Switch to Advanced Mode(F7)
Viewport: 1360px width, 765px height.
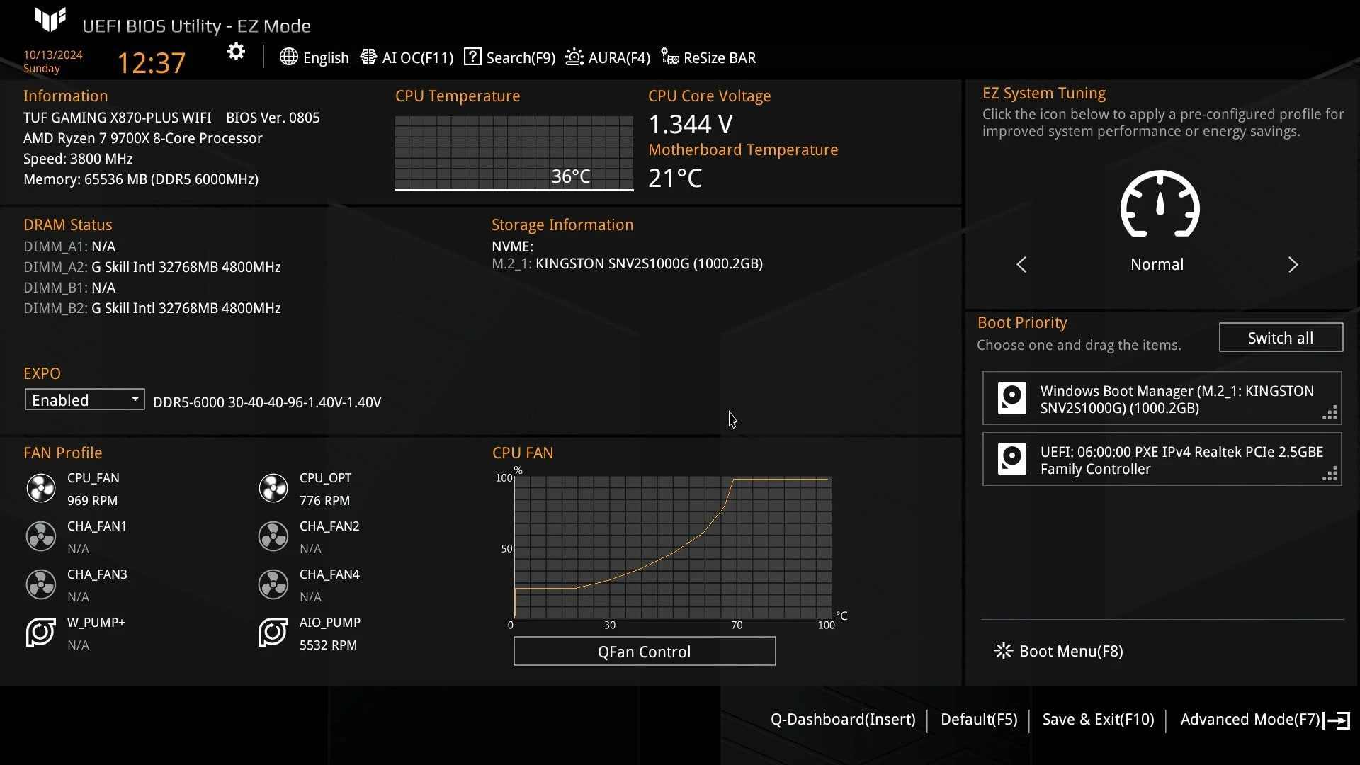(x=1250, y=720)
